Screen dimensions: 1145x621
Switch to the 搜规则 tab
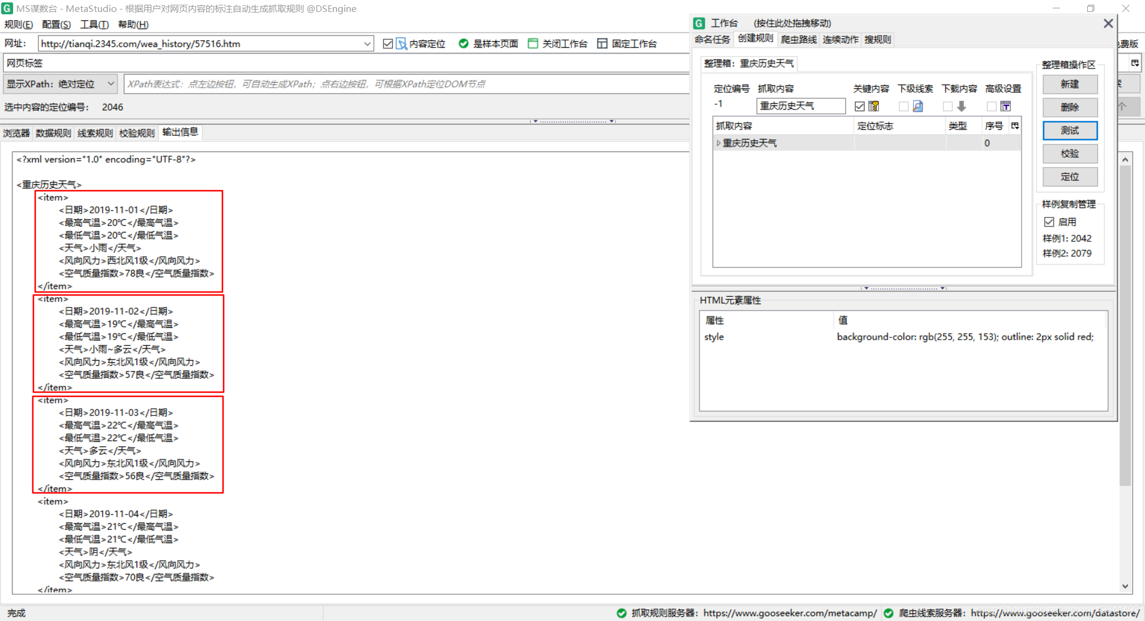pyautogui.click(x=878, y=39)
